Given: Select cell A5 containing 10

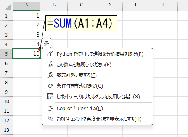Looking at the screenshot, I should click(26, 54).
